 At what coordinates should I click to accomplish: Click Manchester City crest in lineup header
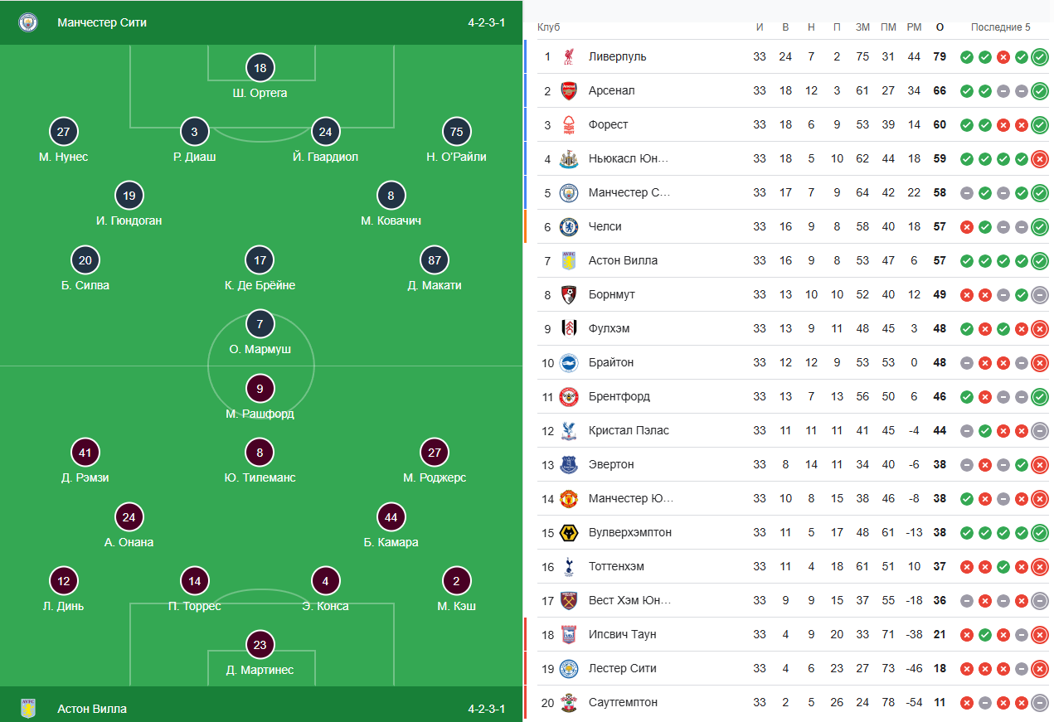28,22
